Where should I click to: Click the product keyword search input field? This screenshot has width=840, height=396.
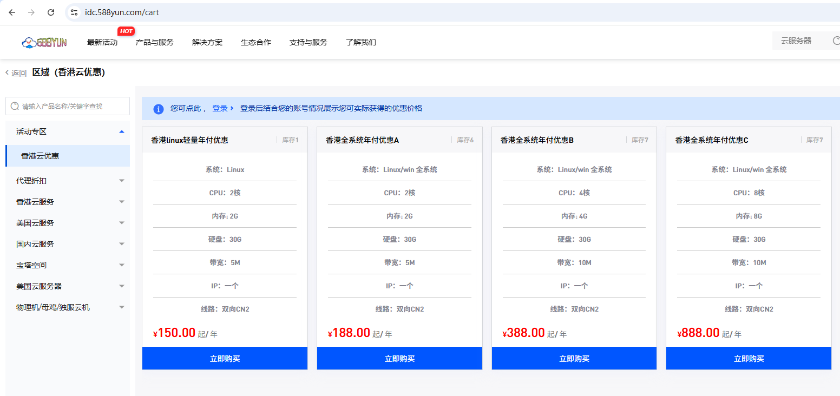coord(70,106)
